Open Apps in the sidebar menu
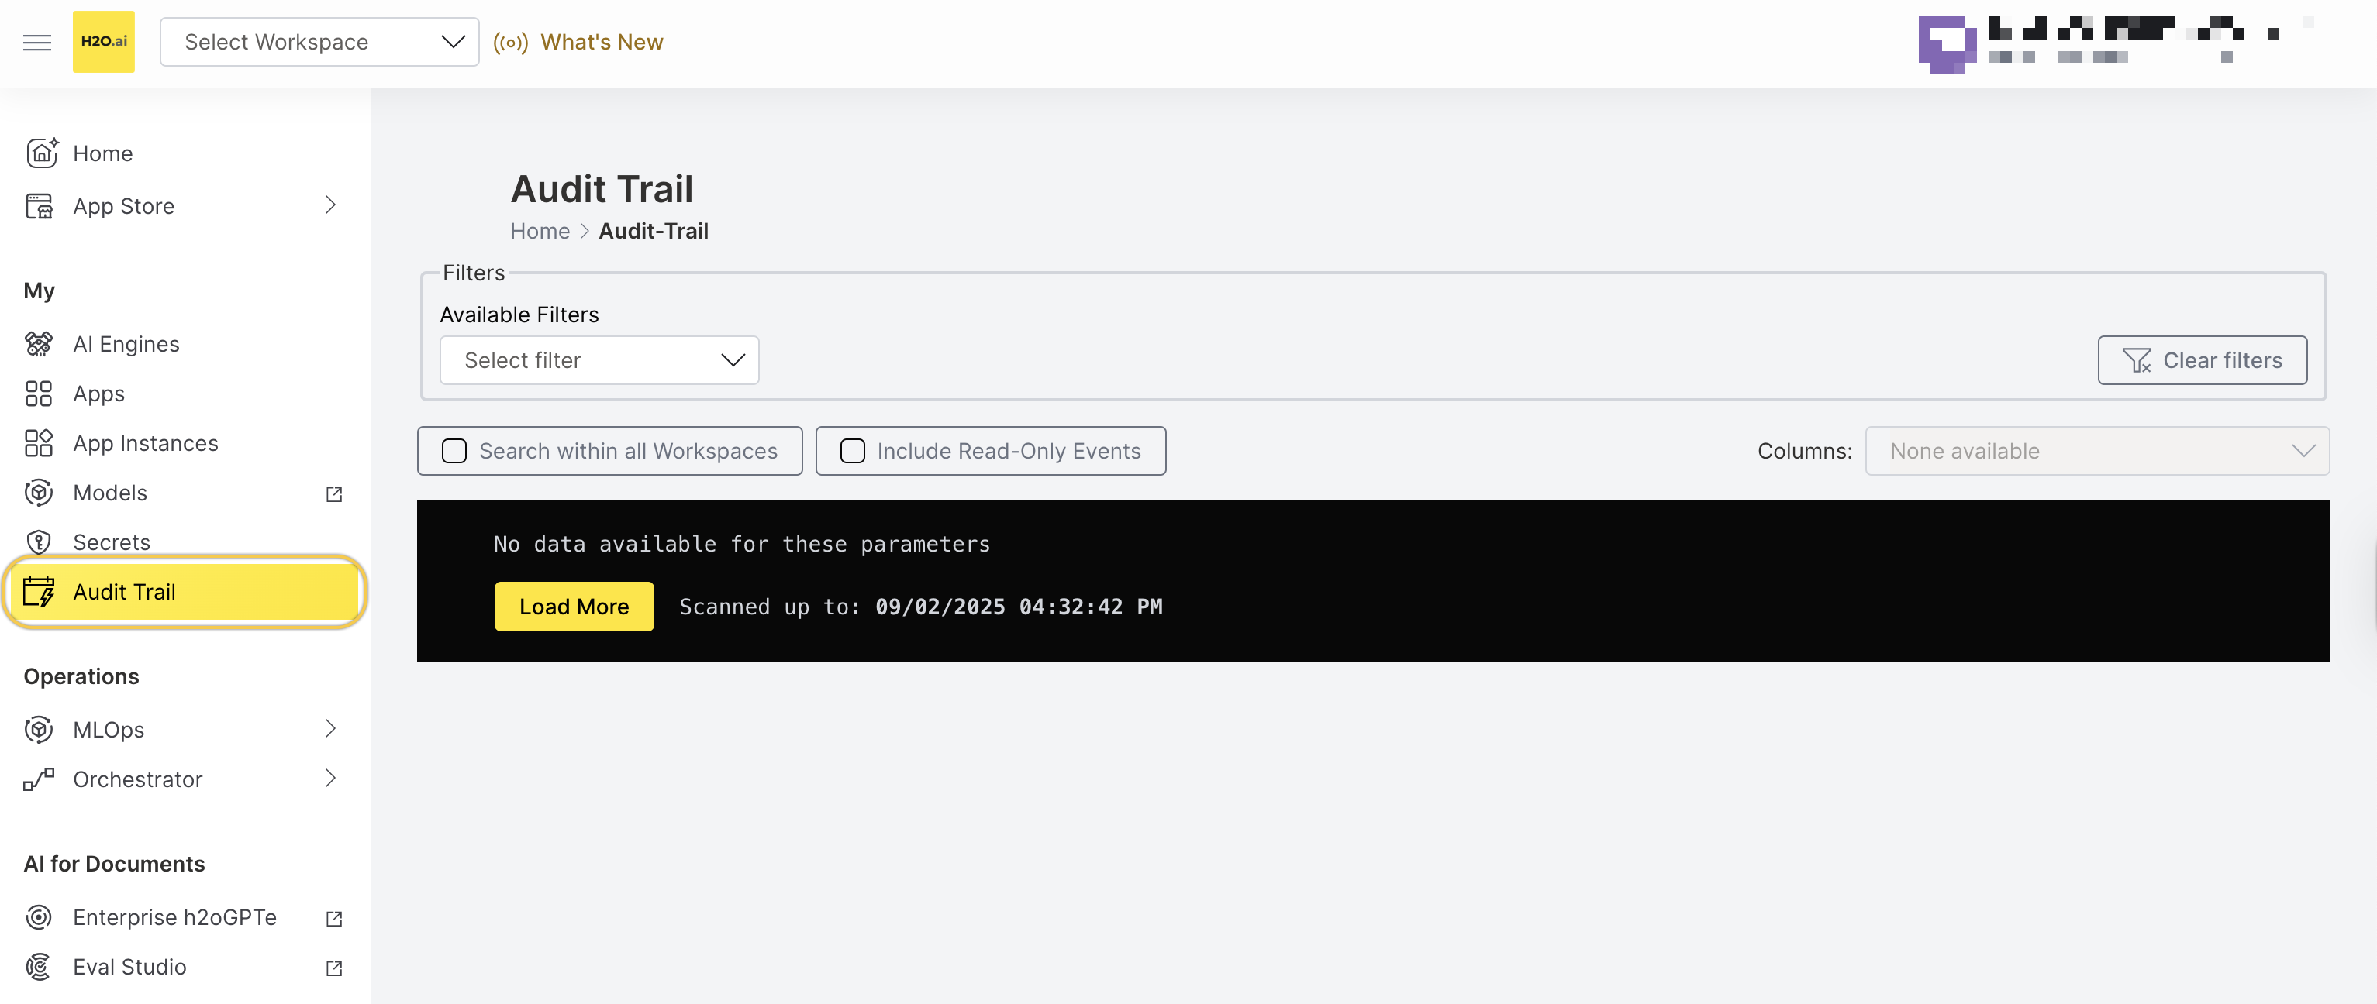The image size is (2377, 1004). [x=98, y=394]
